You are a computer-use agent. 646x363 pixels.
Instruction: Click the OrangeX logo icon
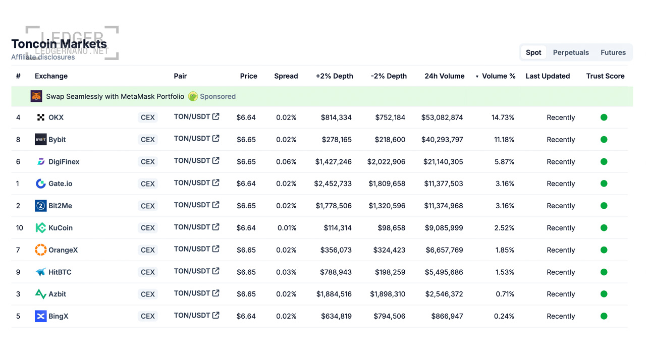point(41,250)
